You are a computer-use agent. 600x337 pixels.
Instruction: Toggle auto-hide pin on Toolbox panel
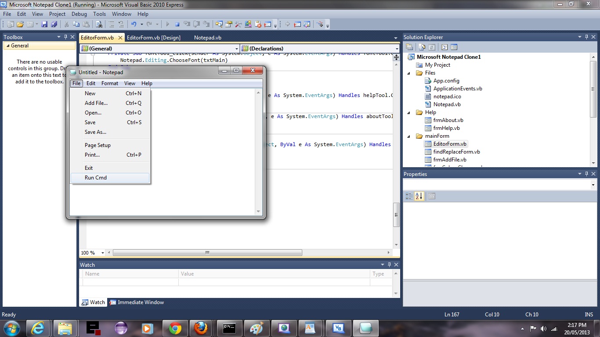pyautogui.click(x=66, y=37)
